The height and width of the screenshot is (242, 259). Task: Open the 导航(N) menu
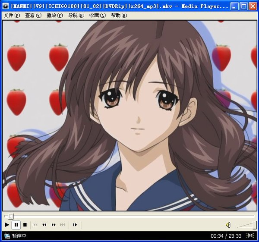tap(76, 16)
